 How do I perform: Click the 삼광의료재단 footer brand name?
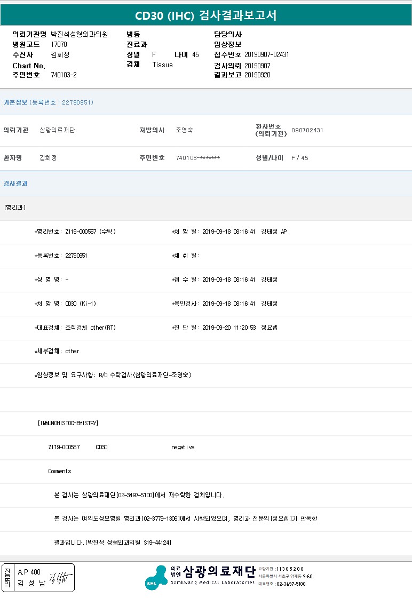click(219, 571)
